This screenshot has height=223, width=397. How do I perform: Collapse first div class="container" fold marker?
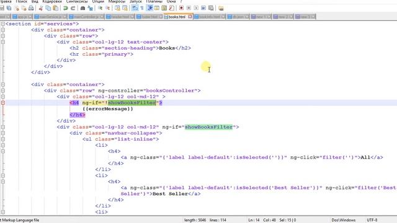2,30
